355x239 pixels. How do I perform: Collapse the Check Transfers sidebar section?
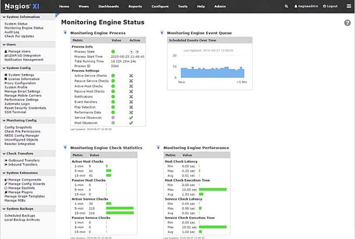pos(28,153)
